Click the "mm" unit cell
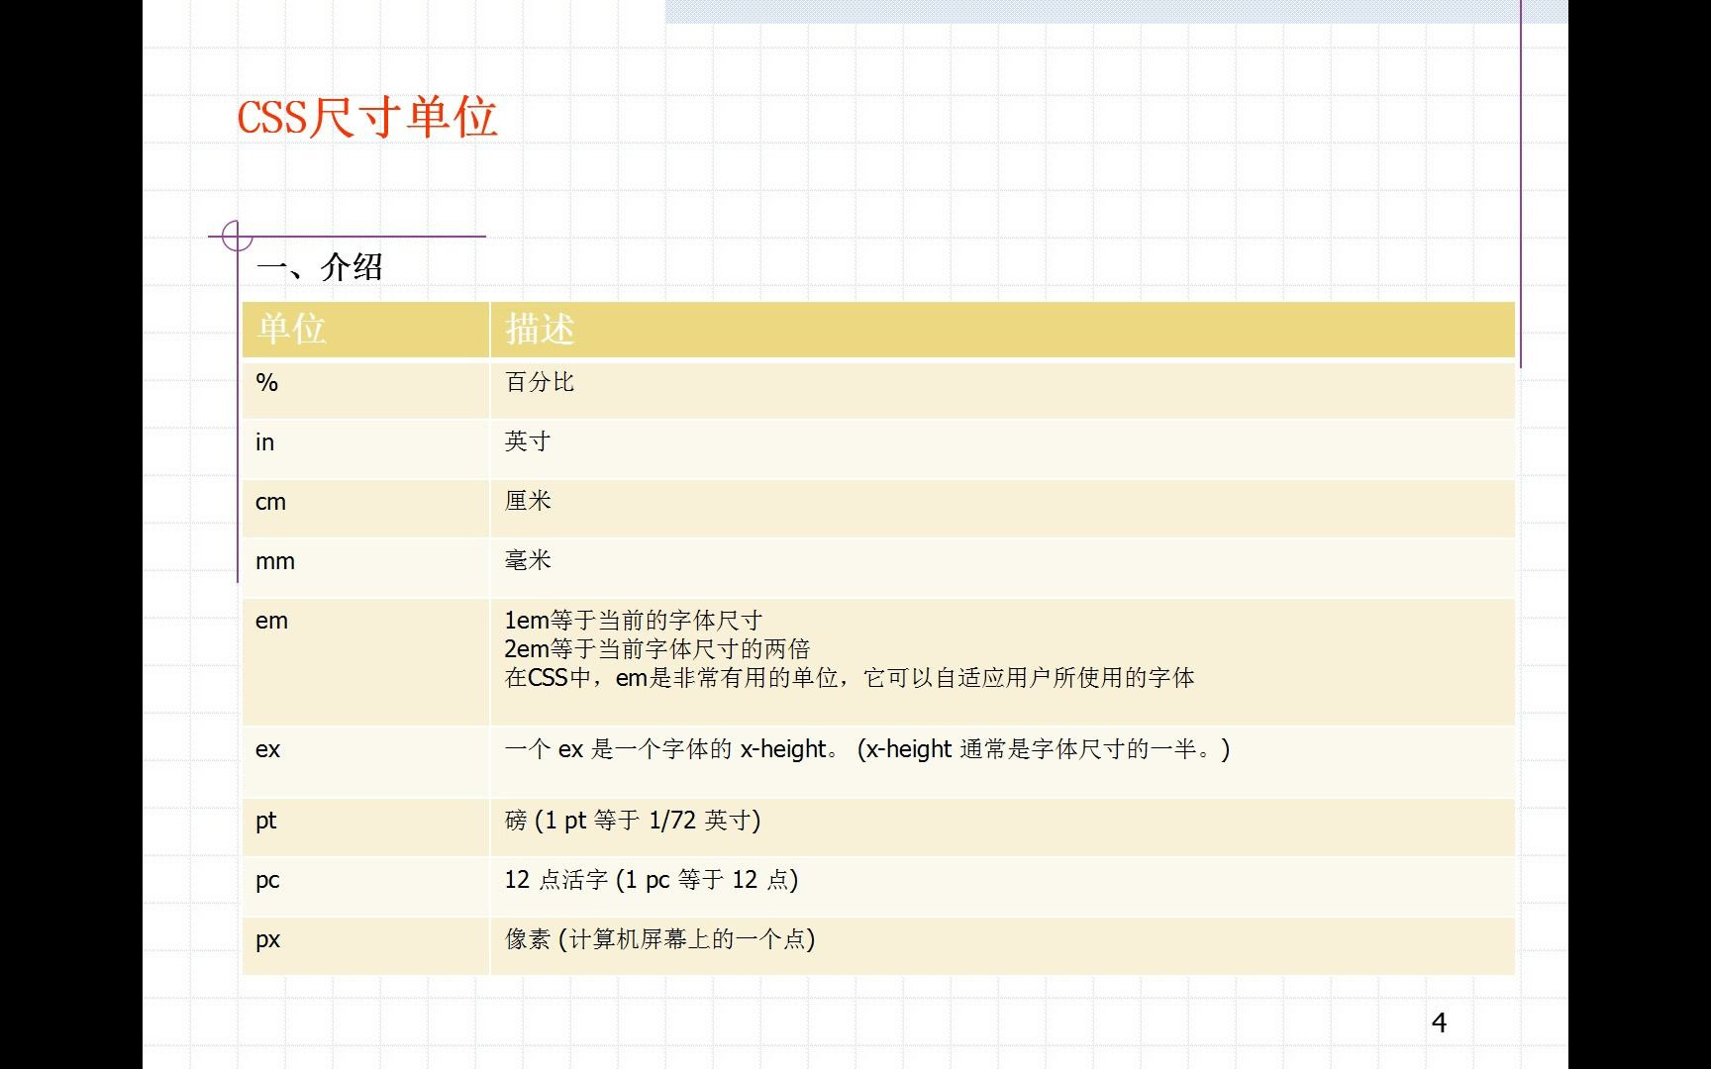Screen dimensions: 1711x1069 pos(365,567)
